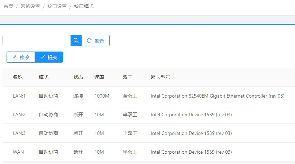Click 自动协商 mode in LAN:1 row
This screenshot has width=295, height=164.
coord(48,96)
